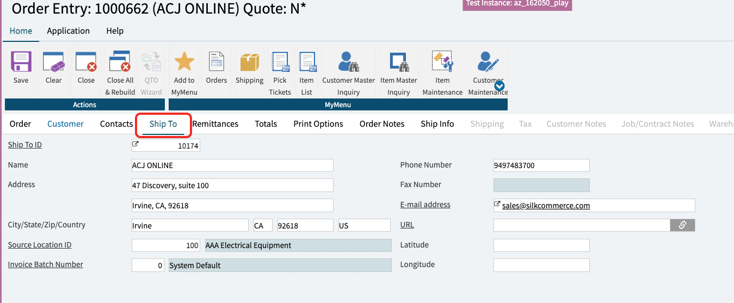The image size is (734, 303).
Task: Open Pick Tickets from toolbar
Action: click(280, 63)
